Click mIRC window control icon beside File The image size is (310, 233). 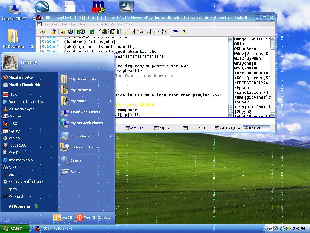[40, 24]
